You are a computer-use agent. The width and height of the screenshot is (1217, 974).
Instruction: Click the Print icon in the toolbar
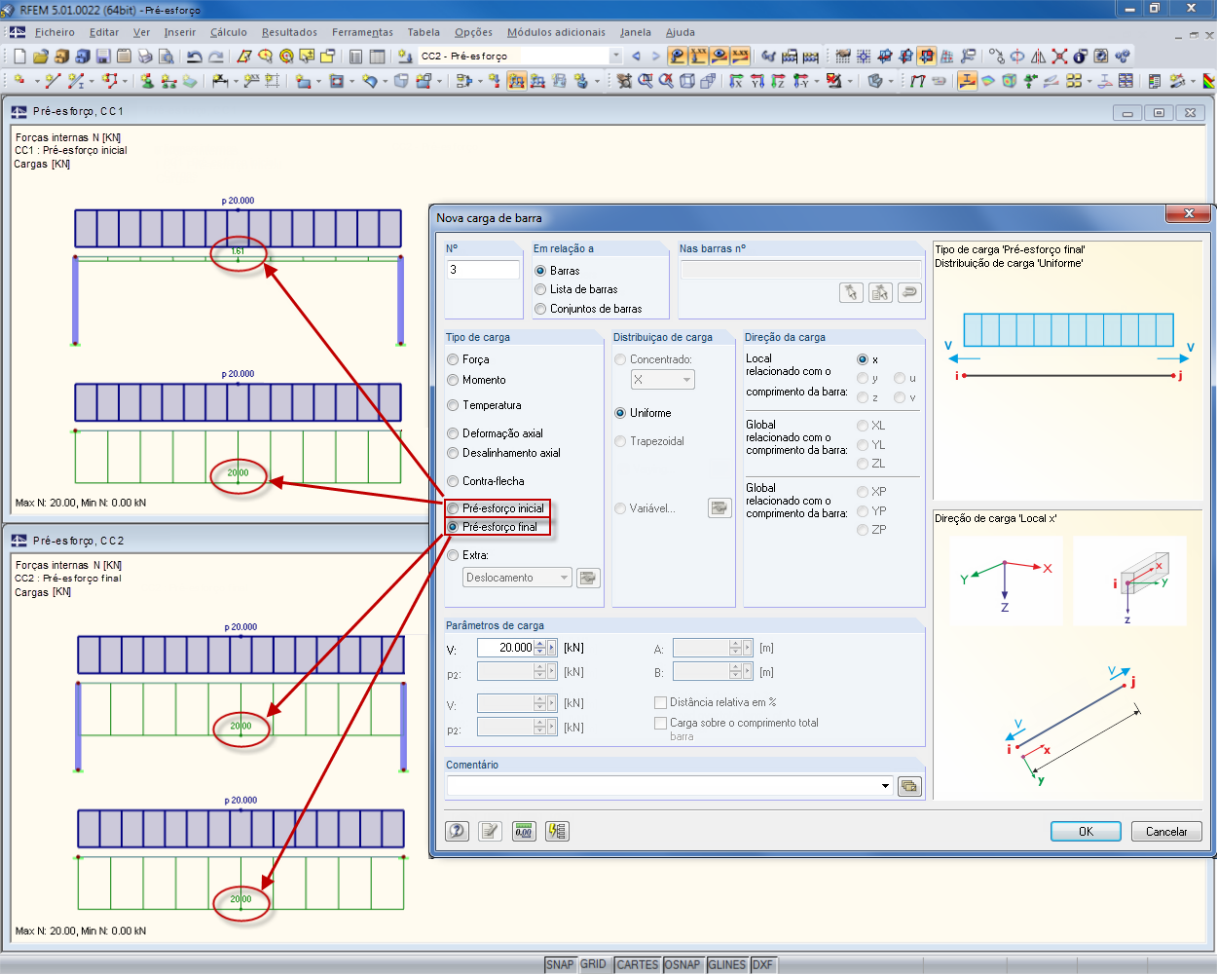coord(145,56)
